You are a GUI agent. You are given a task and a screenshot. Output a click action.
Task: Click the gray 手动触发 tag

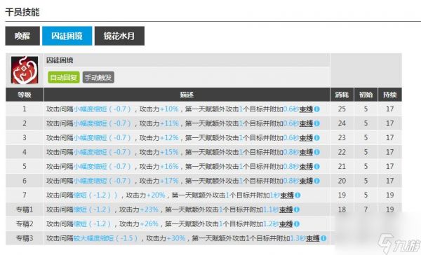pos(98,78)
